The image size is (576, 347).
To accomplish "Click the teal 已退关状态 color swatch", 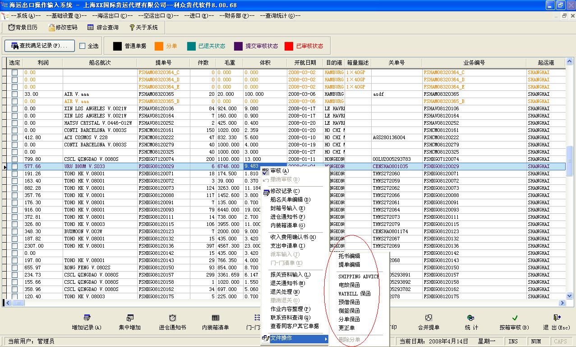I will [192, 46].
